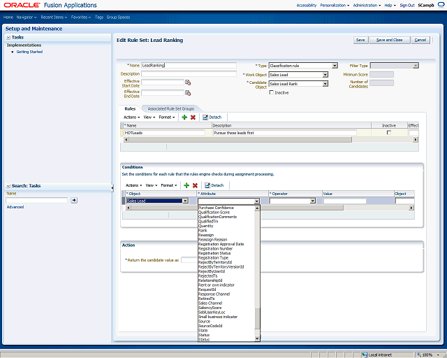This screenshot has height=358, width=447.
Task: Open the Administration menu
Action: click(x=367, y=5)
